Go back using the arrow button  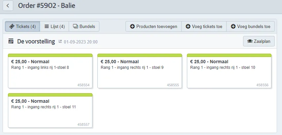(x=8, y=6)
